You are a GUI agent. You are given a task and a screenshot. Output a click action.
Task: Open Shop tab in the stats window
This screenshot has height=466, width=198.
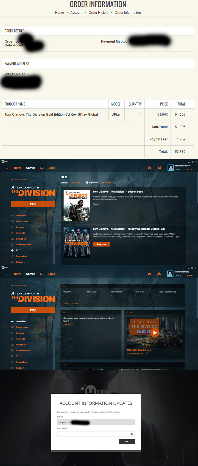tap(52, 274)
